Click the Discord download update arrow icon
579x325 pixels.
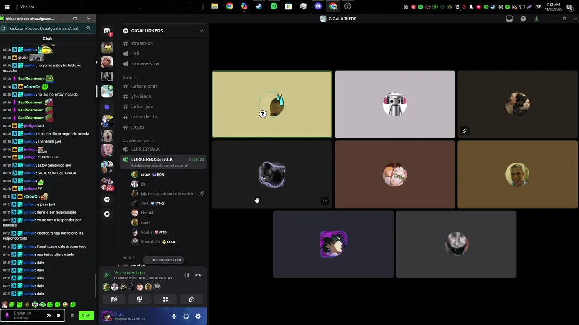pos(536,19)
